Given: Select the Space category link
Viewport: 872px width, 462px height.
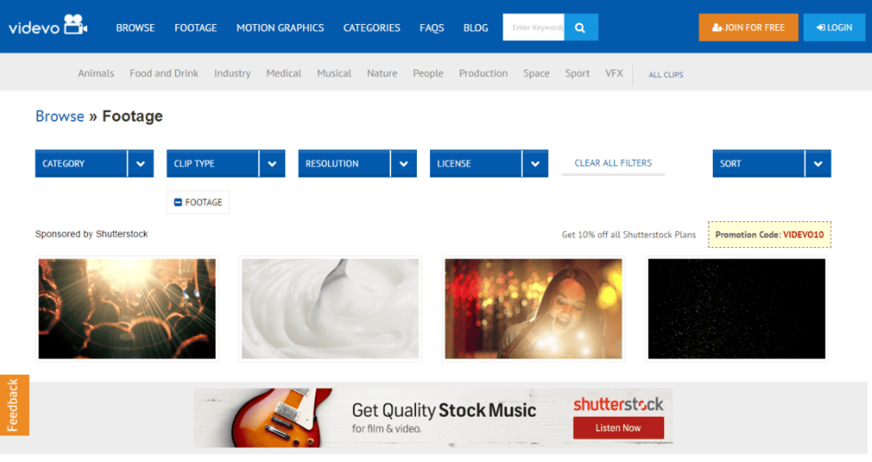Looking at the screenshot, I should pos(536,74).
